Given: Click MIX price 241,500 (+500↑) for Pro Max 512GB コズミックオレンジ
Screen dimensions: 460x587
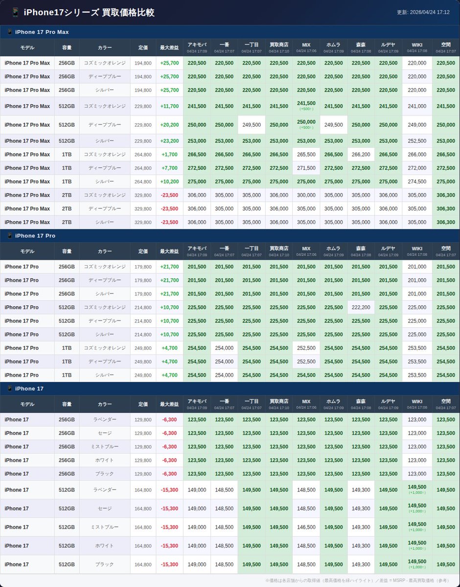Looking at the screenshot, I should [x=306, y=106].
